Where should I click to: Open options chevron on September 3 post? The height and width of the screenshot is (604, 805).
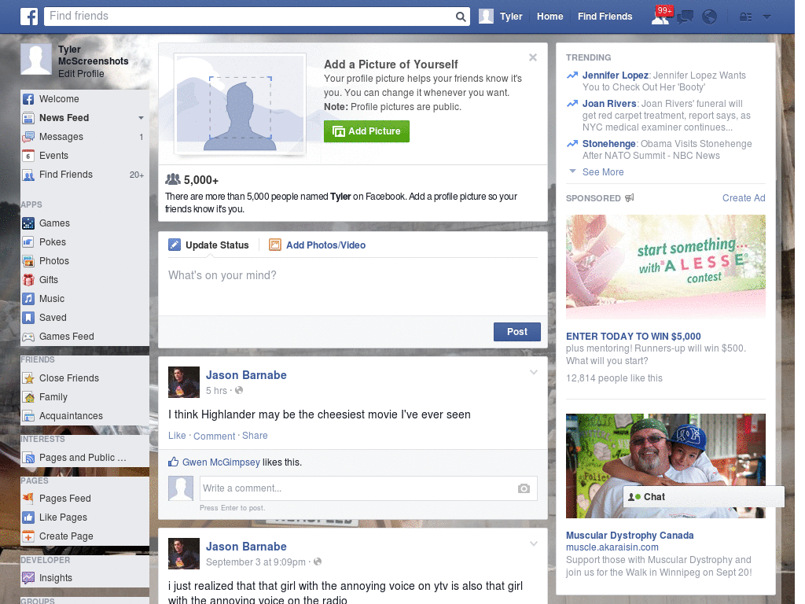coord(534,544)
